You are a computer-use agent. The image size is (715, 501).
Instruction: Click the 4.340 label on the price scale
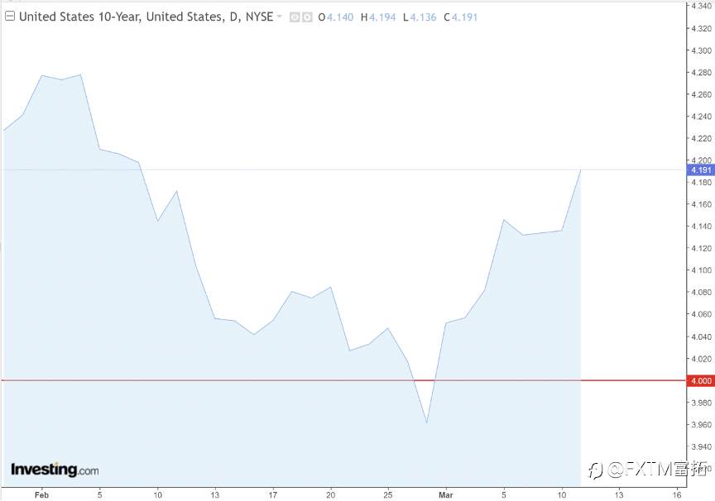pyautogui.click(x=698, y=6)
